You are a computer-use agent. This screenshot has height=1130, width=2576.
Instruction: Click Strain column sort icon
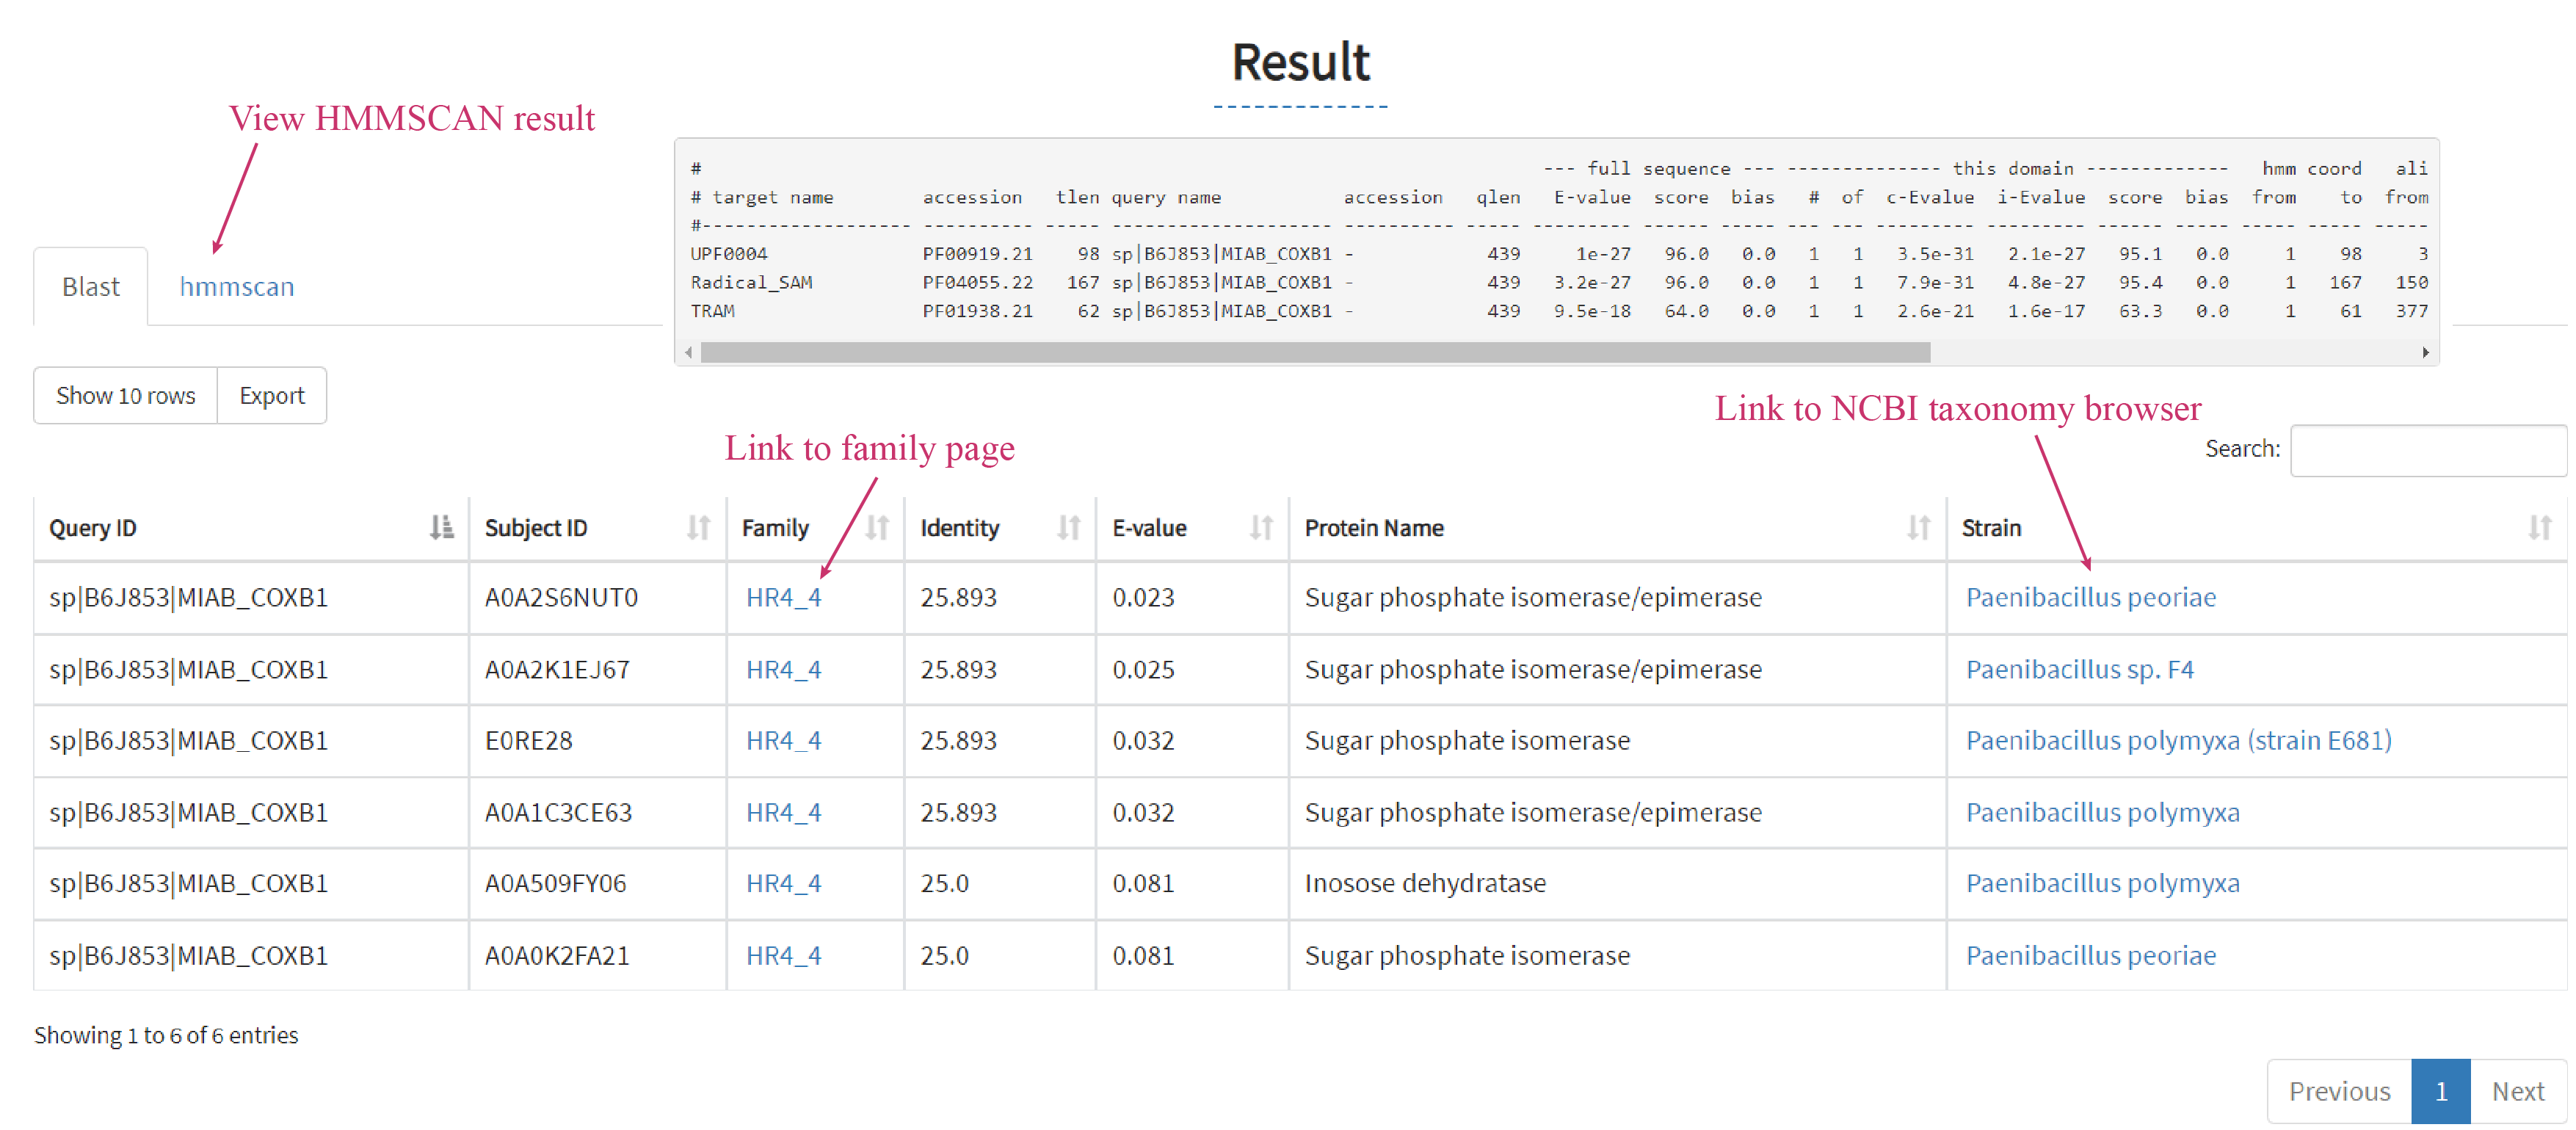pyautogui.click(x=2539, y=527)
